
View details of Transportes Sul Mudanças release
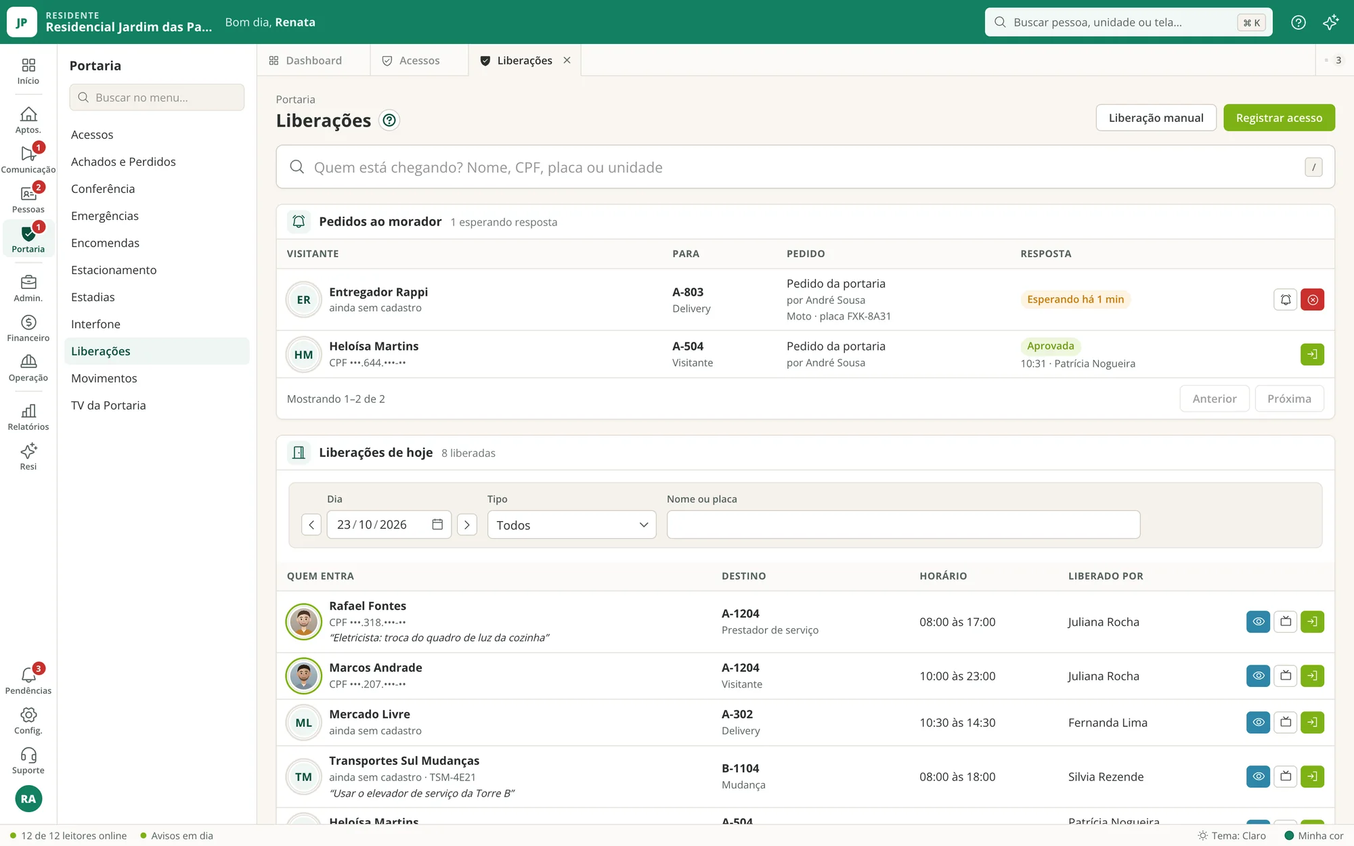(1258, 777)
